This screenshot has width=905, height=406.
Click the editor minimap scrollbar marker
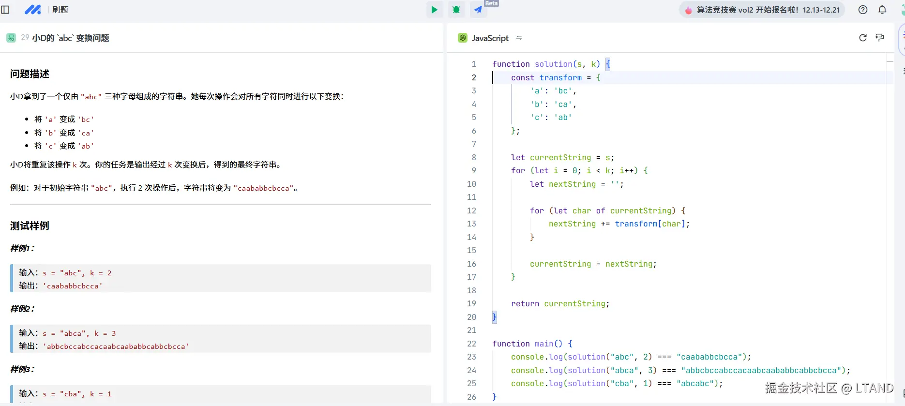tap(890, 61)
